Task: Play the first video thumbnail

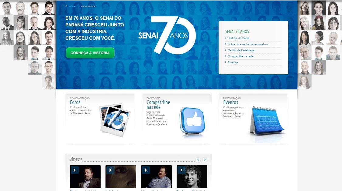Action: click(x=85, y=177)
